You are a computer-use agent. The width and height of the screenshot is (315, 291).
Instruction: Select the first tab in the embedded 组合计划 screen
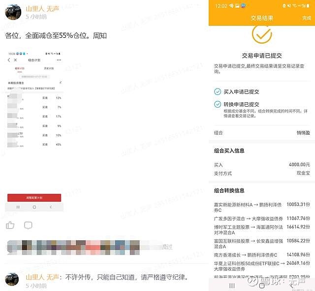[20, 68]
